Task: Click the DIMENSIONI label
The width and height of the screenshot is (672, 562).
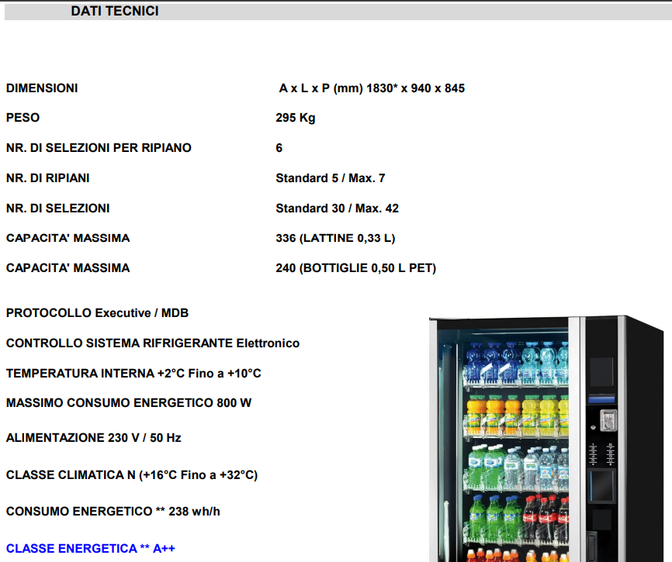Action: (x=42, y=88)
